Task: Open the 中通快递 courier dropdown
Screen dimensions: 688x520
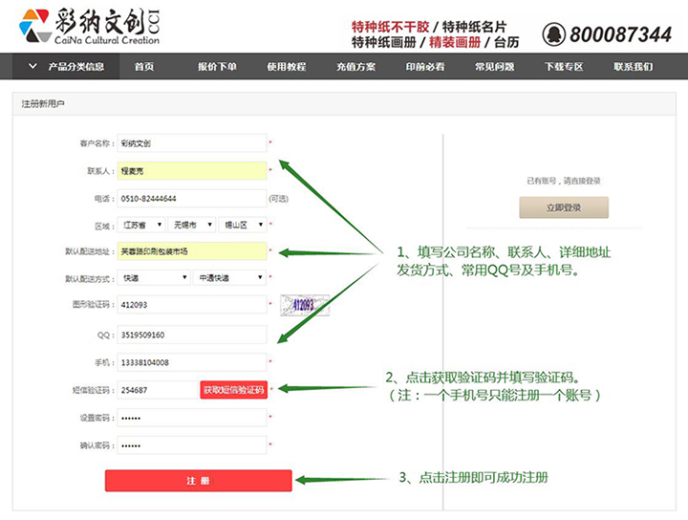Action: coord(228,278)
